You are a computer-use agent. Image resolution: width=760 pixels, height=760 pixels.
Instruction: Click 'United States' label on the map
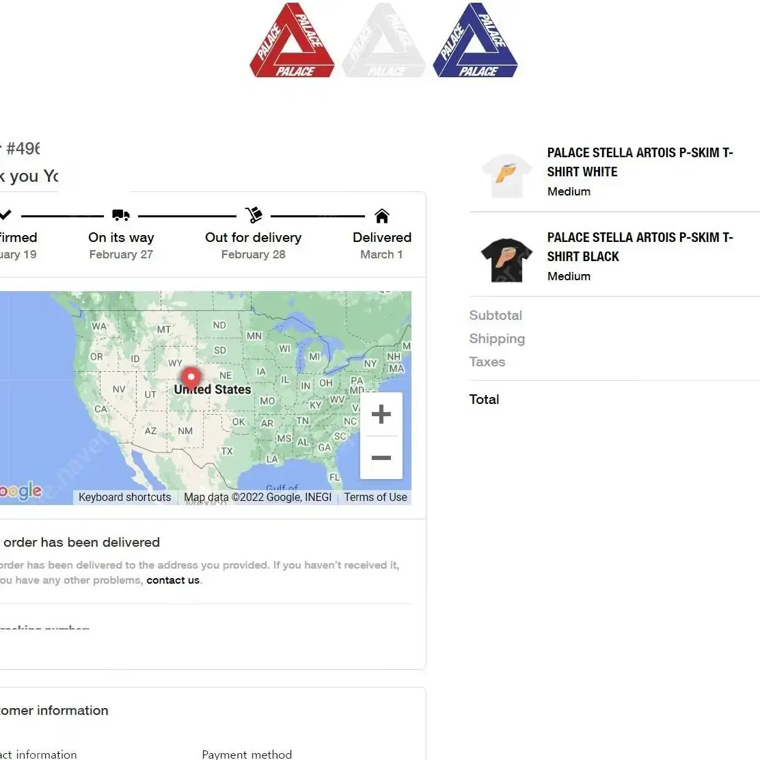(213, 390)
